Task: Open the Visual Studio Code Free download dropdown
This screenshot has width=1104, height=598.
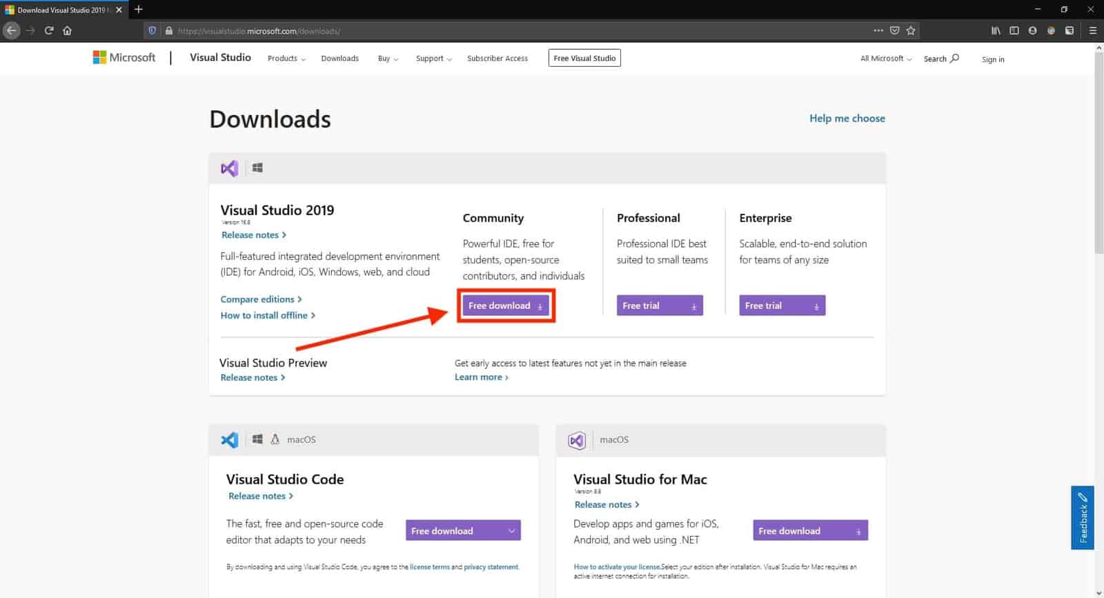Action: [x=463, y=530]
